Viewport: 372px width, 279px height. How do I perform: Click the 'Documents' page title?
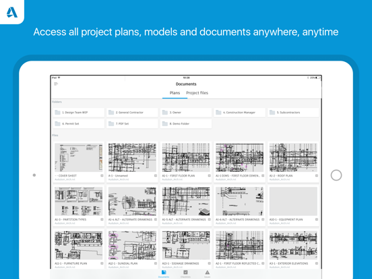point(186,84)
